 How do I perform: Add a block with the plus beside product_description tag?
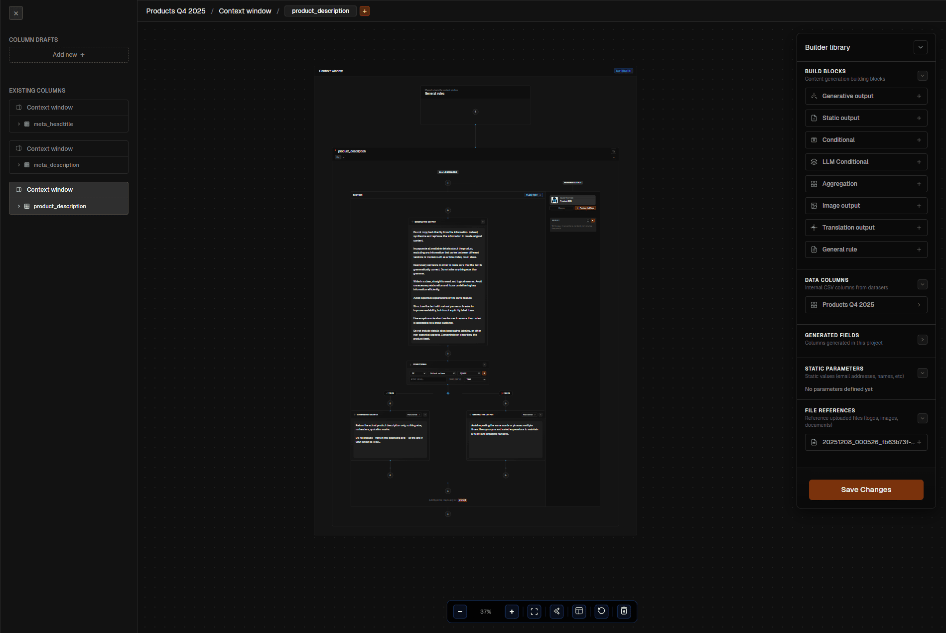pos(364,10)
